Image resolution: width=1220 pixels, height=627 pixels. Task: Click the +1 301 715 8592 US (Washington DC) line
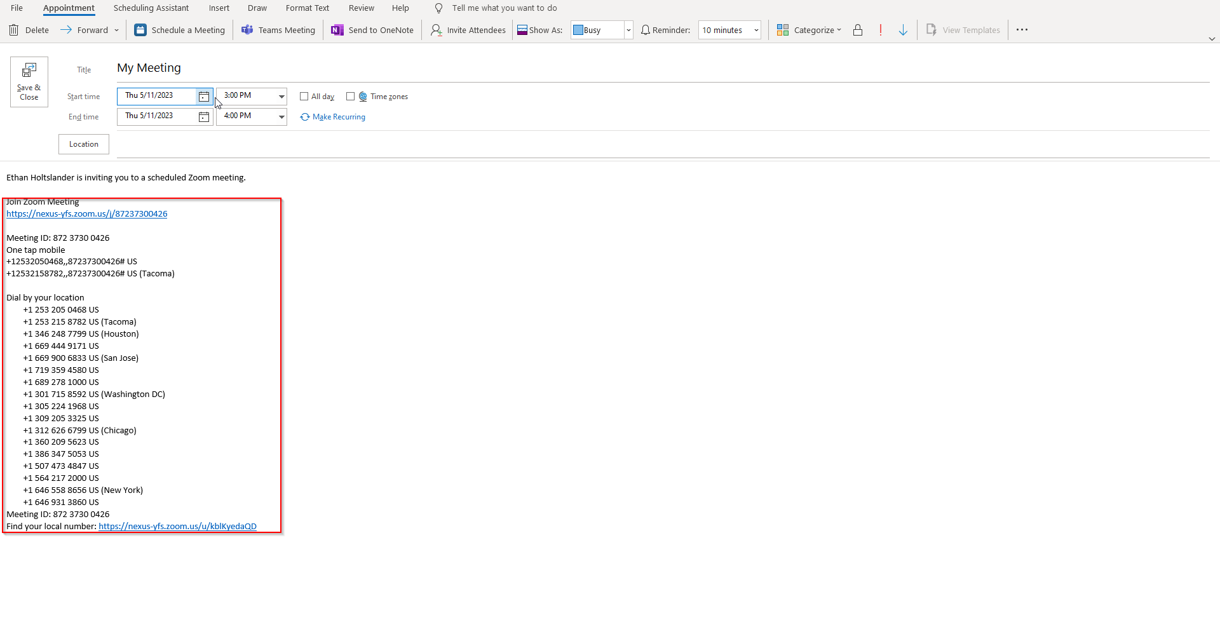tap(94, 394)
